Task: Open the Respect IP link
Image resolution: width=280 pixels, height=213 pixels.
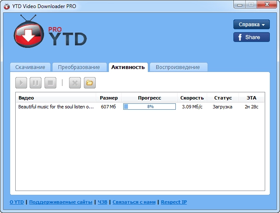Action: [x=174, y=202]
